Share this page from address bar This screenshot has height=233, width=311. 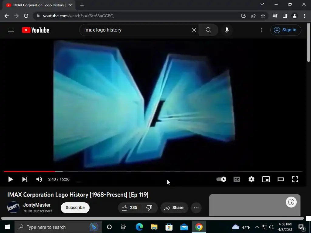click(253, 16)
